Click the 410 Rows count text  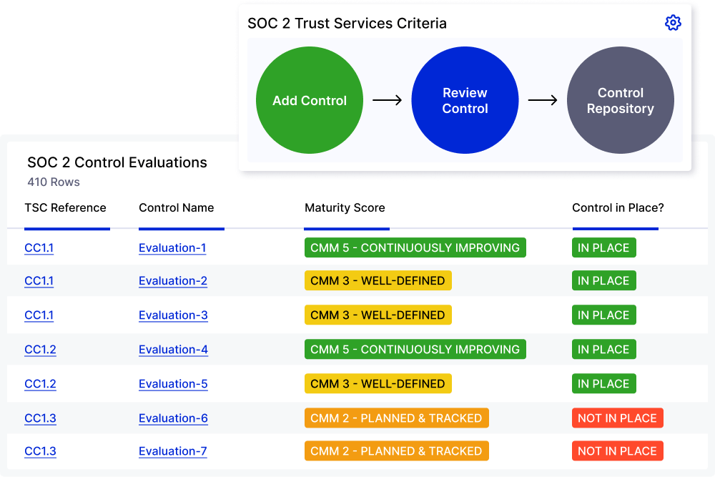(54, 182)
